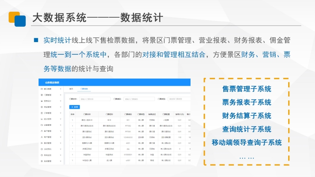Click the 山东锐达物联 header title

[x=52, y=83]
